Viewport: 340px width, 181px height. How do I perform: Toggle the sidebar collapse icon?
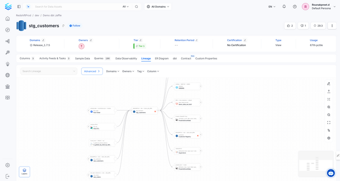(x=19, y=7)
